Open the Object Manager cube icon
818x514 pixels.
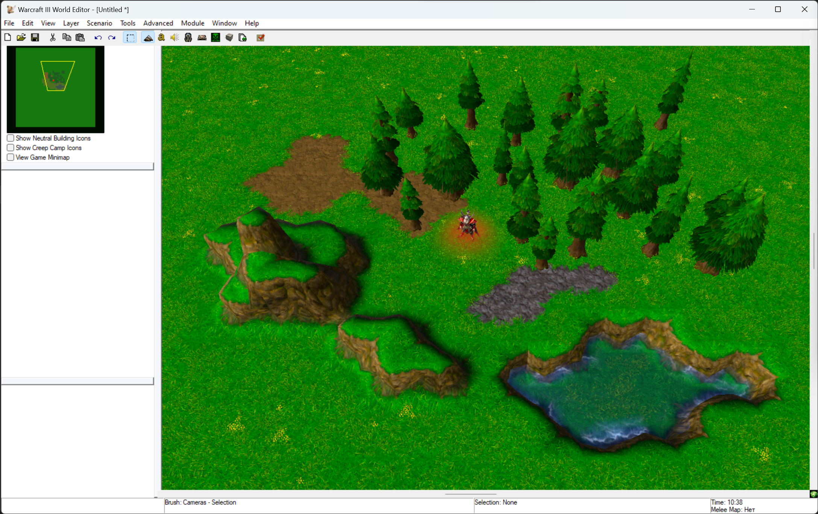coord(229,37)
